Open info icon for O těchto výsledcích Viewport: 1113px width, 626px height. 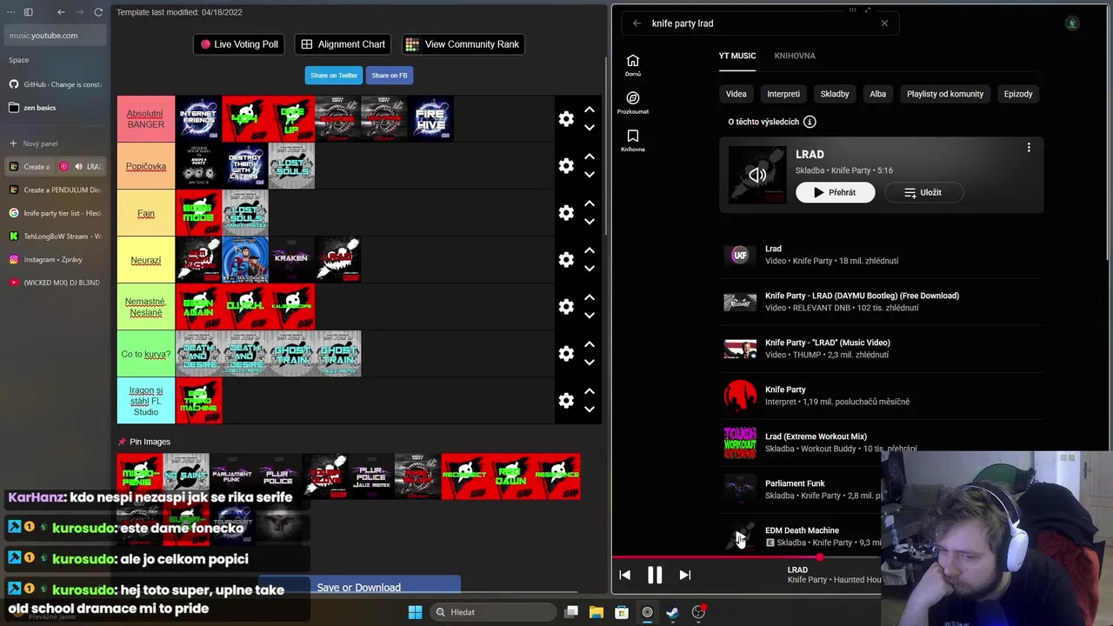point(810,122)
